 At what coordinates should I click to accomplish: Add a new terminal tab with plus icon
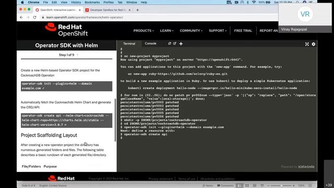click(x=181, y=44)
